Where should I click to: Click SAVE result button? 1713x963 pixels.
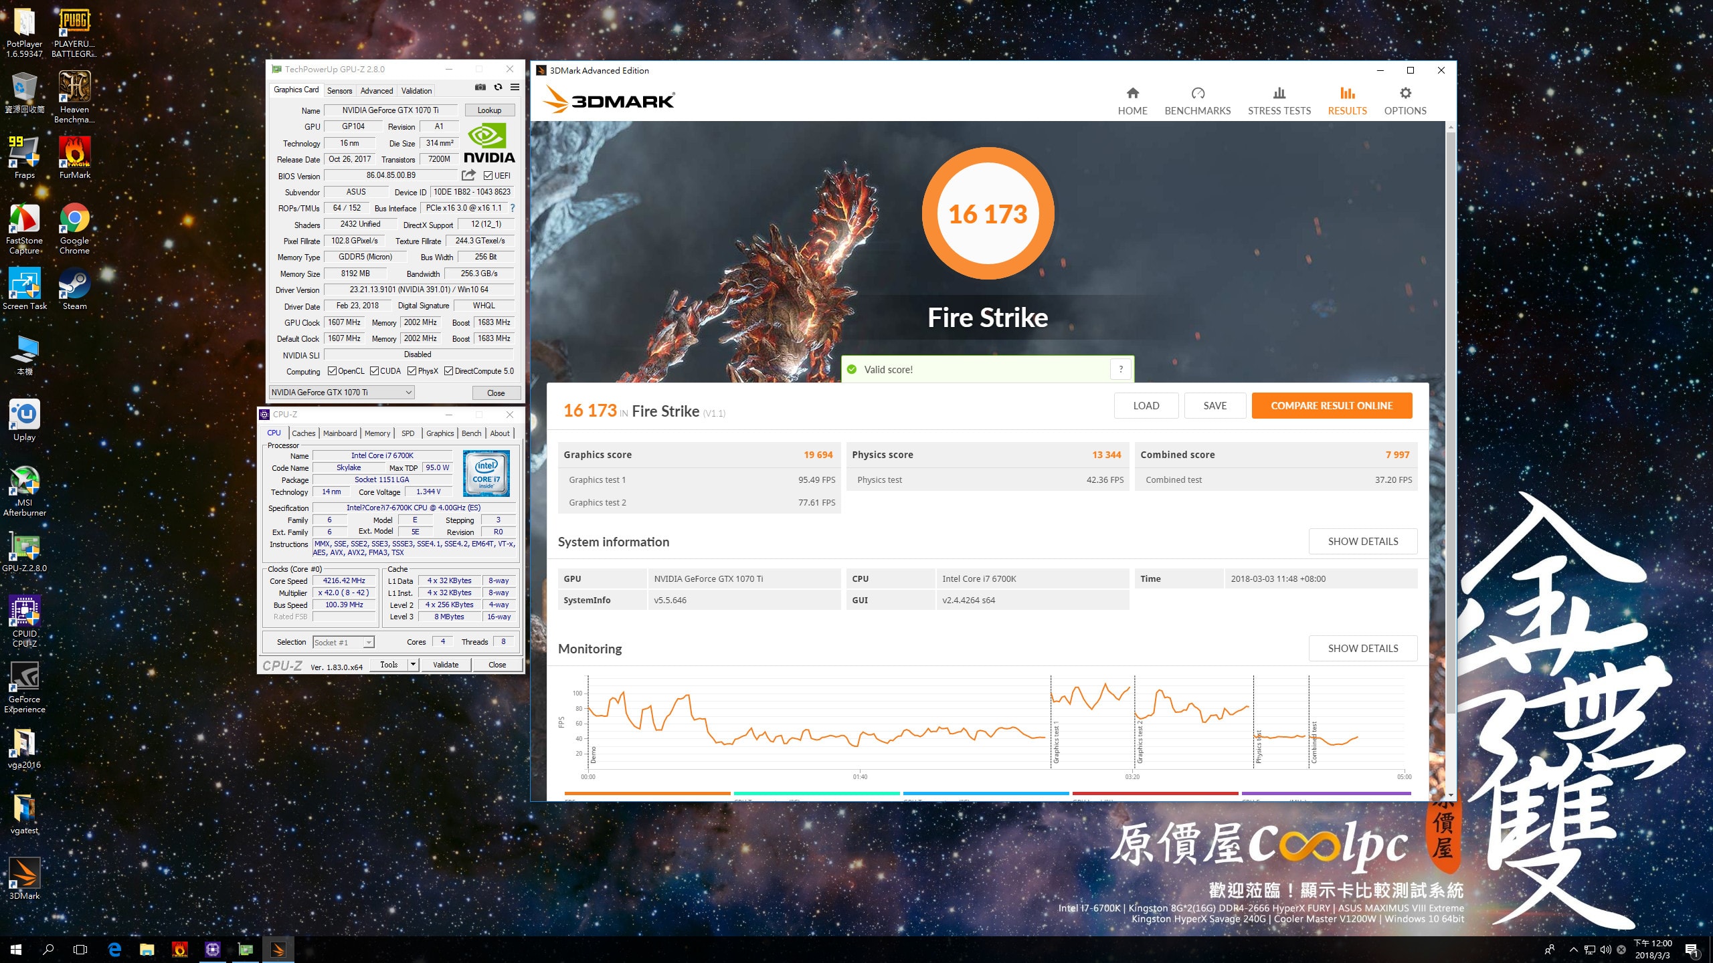(1215, 406)
